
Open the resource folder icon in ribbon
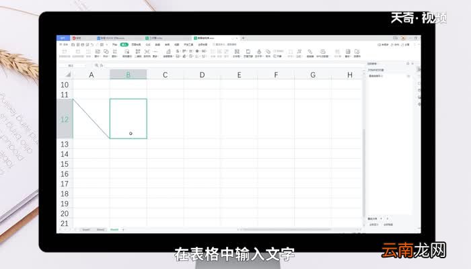click(x=357, y=53)
